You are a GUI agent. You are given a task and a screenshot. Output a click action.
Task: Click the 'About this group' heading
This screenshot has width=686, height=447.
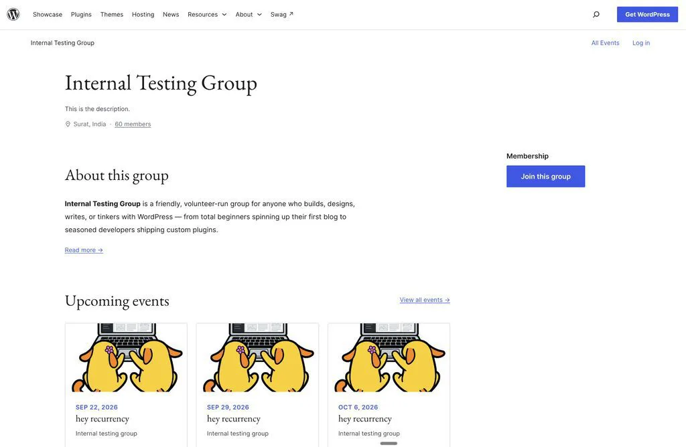coord(117,175)
